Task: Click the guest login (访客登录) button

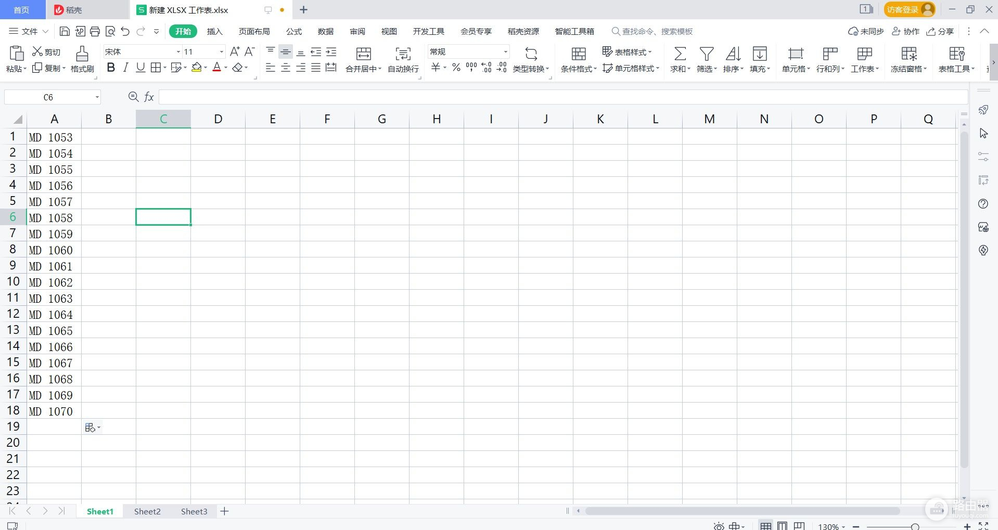Action: 909,9
